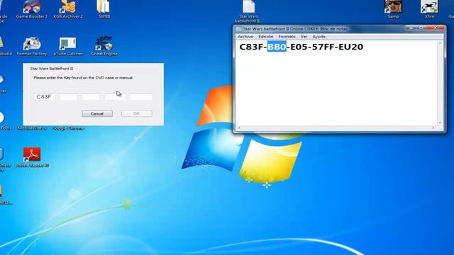Viewport: 454px width, 255px height.
Task: Click the highlighted BB0 text in Notepad
Action: pyautogui.click(x=277, y=47)
